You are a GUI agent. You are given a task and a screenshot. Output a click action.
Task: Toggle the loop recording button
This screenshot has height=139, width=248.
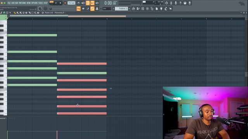[x=97, y=3]
